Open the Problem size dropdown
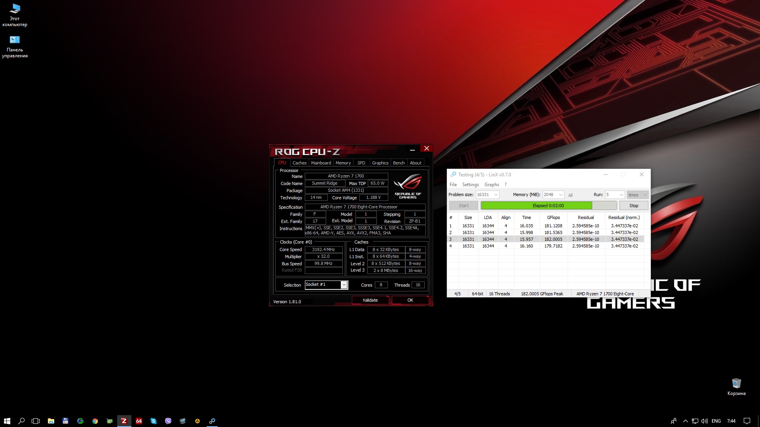The height and width of the screenshot is (427, 760). click(x=496, y=195)
